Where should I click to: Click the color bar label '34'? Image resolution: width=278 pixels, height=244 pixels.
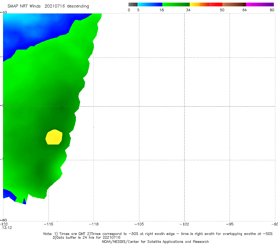click(x=188, y=10)
